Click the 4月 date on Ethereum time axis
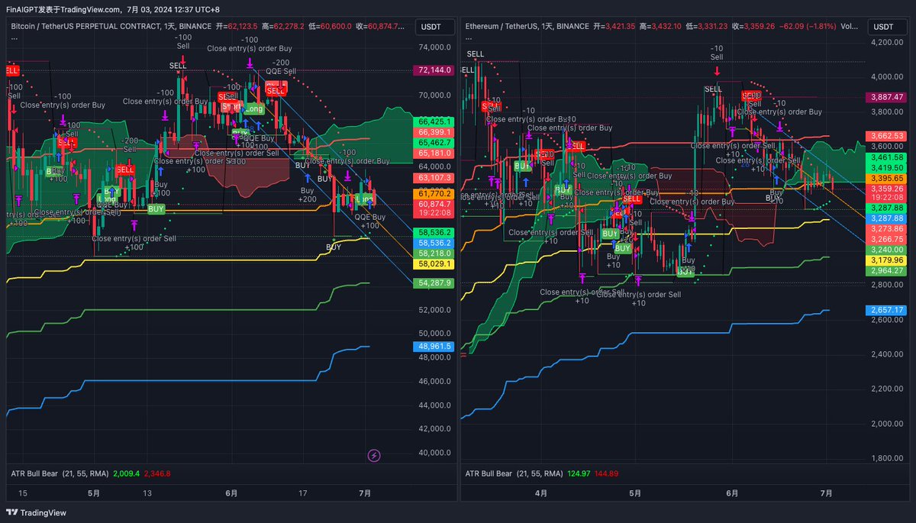The height and width of the screenshot is (523, 916). click(x=540, y=493)
